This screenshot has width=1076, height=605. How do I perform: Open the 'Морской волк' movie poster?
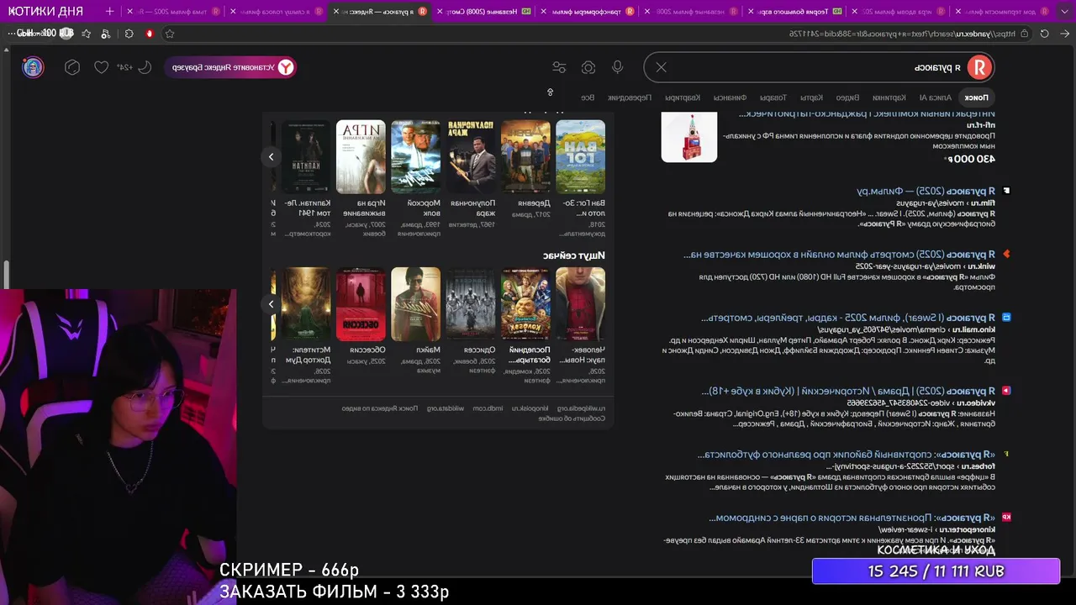pyautogui.click(x=416, y=157)
